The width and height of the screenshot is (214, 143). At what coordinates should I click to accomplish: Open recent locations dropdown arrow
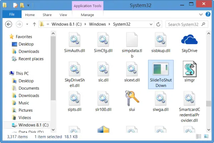[x=27, y=24]
